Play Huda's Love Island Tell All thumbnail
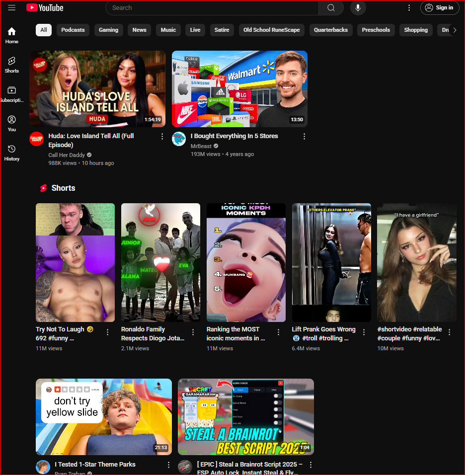 click(97, 89)
